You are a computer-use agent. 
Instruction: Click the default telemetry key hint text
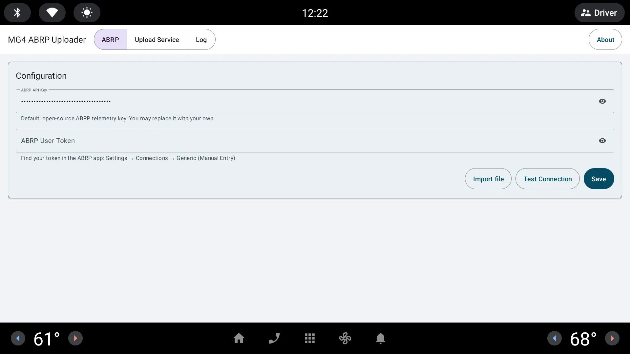click(118, 118)
